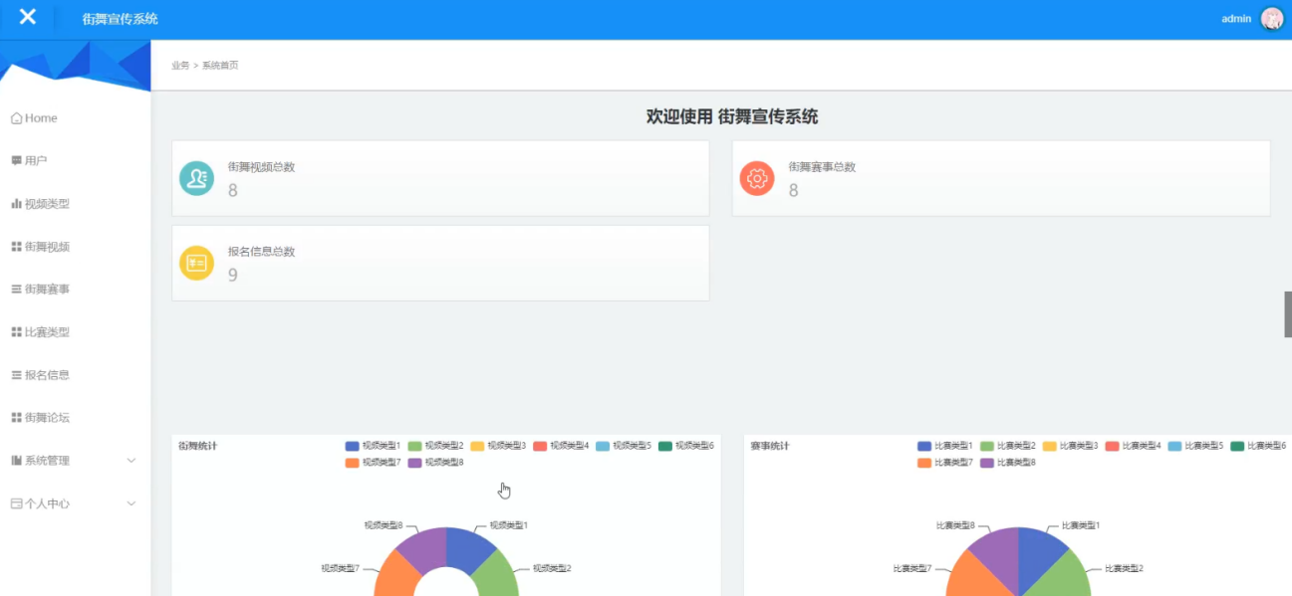Image resolution: width=1292 pixels, height=596 pixels.
Task: Click the 街舞统计 chart title
Action: tap(197, 446)
